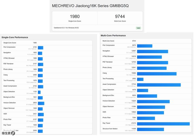Select Navigation row in Multi-Core table
This screenshot has height=136, width=195.
click(x=146, y=52)
